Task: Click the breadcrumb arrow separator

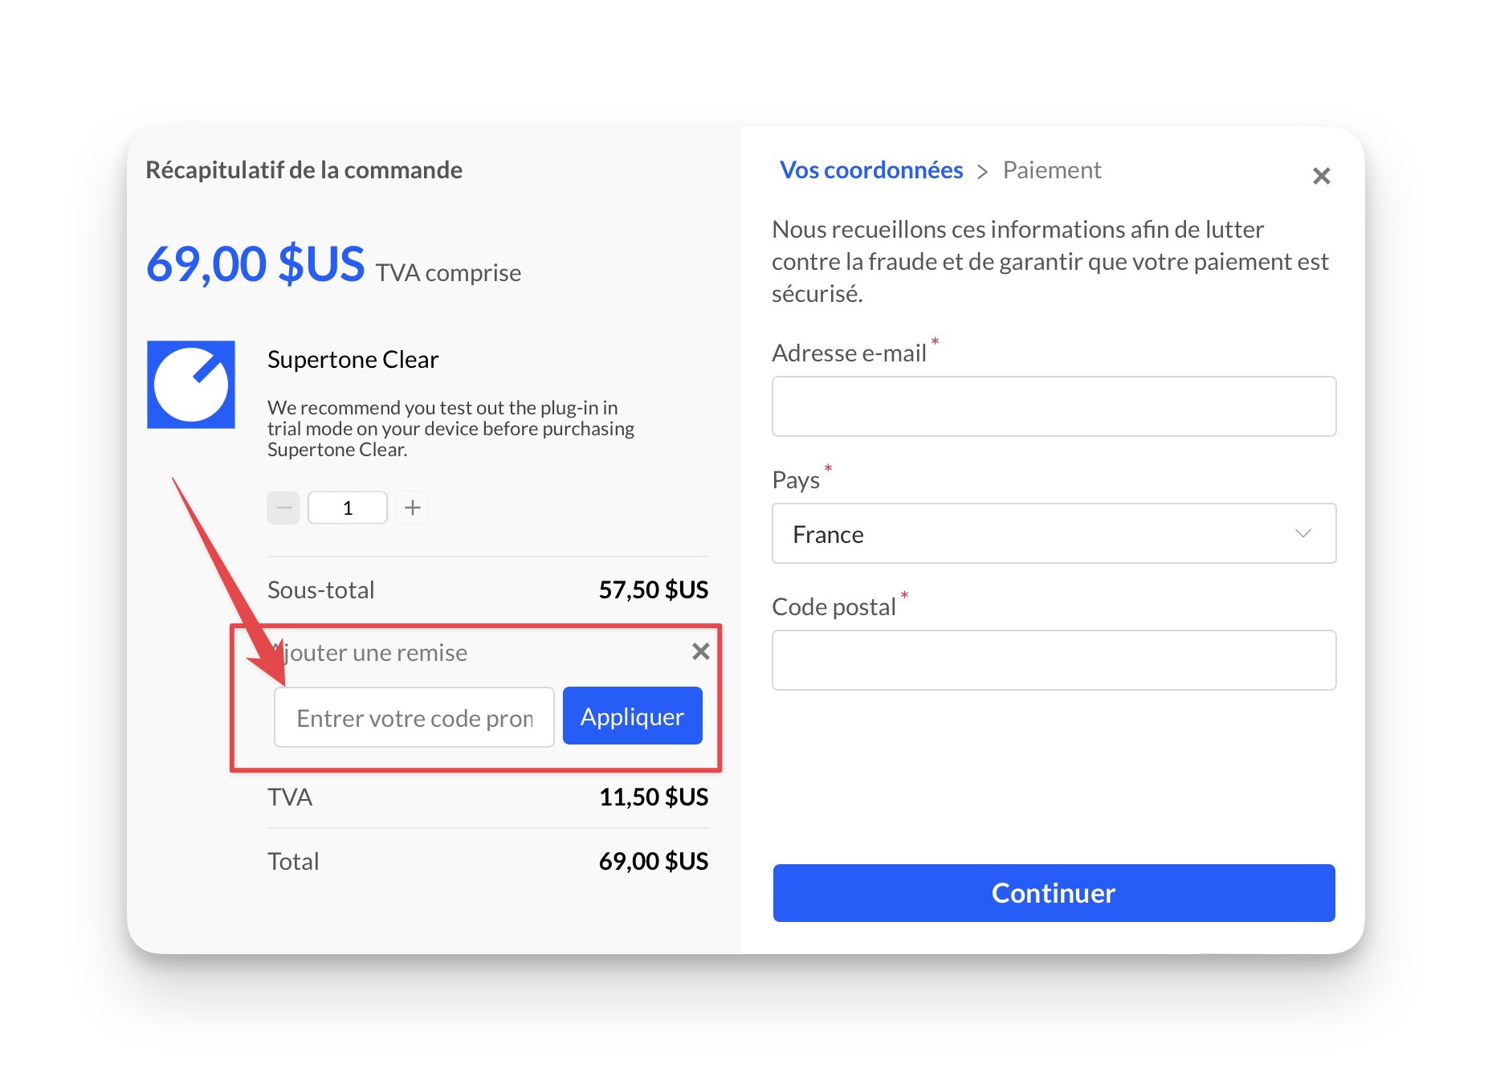Action: (x=982, y=171)
